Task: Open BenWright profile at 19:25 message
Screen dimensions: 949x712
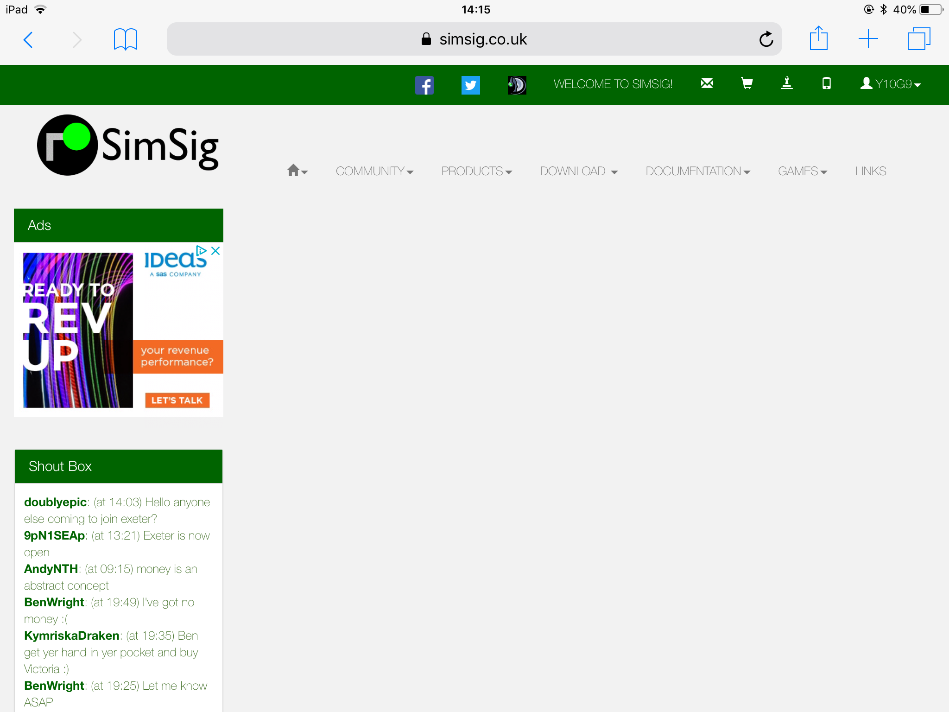Action: [x=54, y=686]
